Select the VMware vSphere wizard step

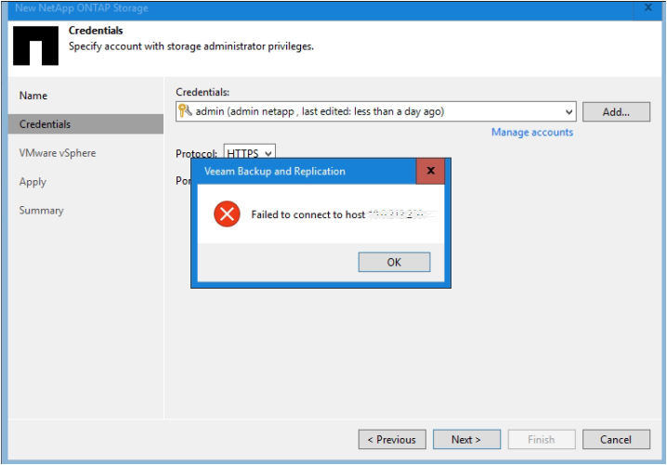(x=58, y=153)
